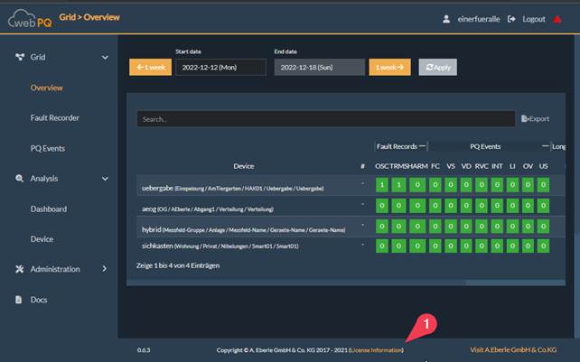Click the webPQ logo
The width and height of the screenshot is (580, 362).
tap(30, 19)
